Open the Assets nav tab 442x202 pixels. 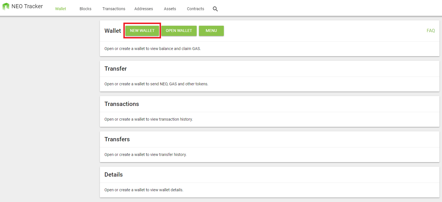tap(170, 9)
